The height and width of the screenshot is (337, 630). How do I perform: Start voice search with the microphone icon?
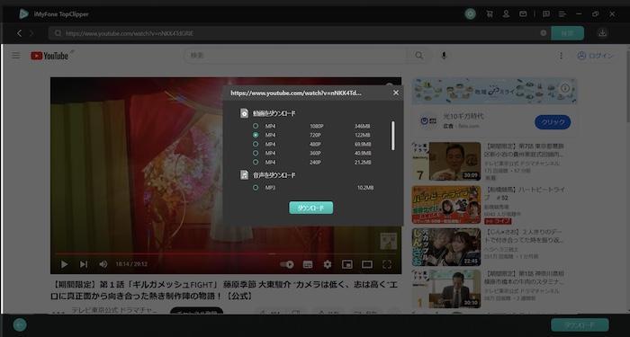[x=444, y=56]
